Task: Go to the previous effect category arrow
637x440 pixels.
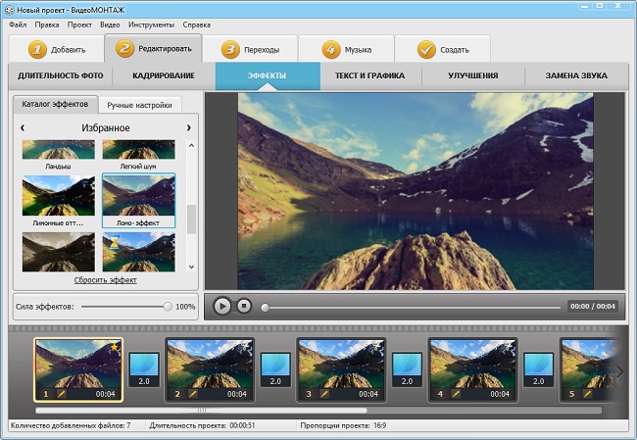Action: [23, 127]
